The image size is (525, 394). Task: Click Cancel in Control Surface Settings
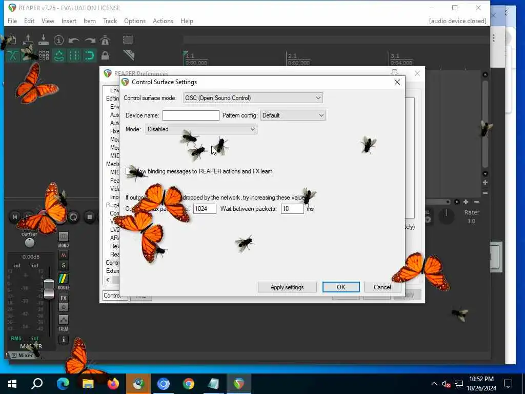(382, 287)
